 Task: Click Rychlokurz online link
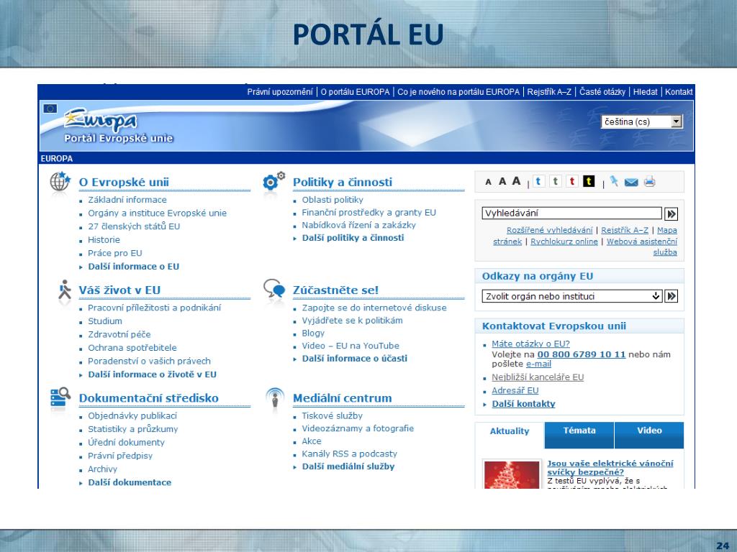coord(564,241)
